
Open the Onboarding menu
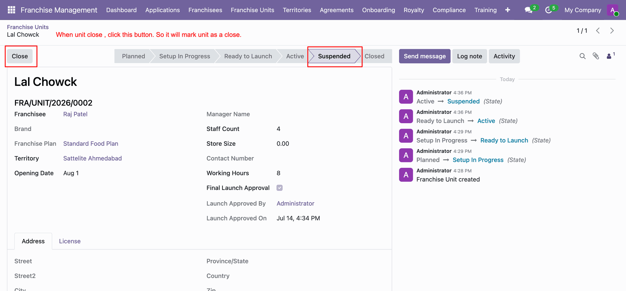[x=379, y=10]
